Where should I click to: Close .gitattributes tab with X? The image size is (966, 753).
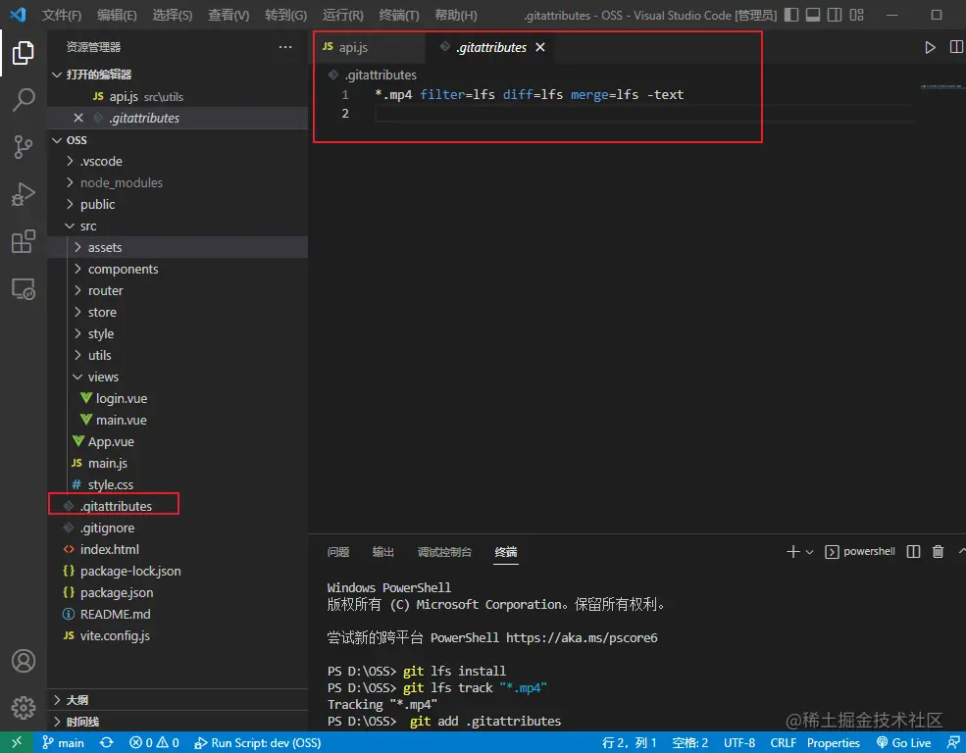(540, 47)
